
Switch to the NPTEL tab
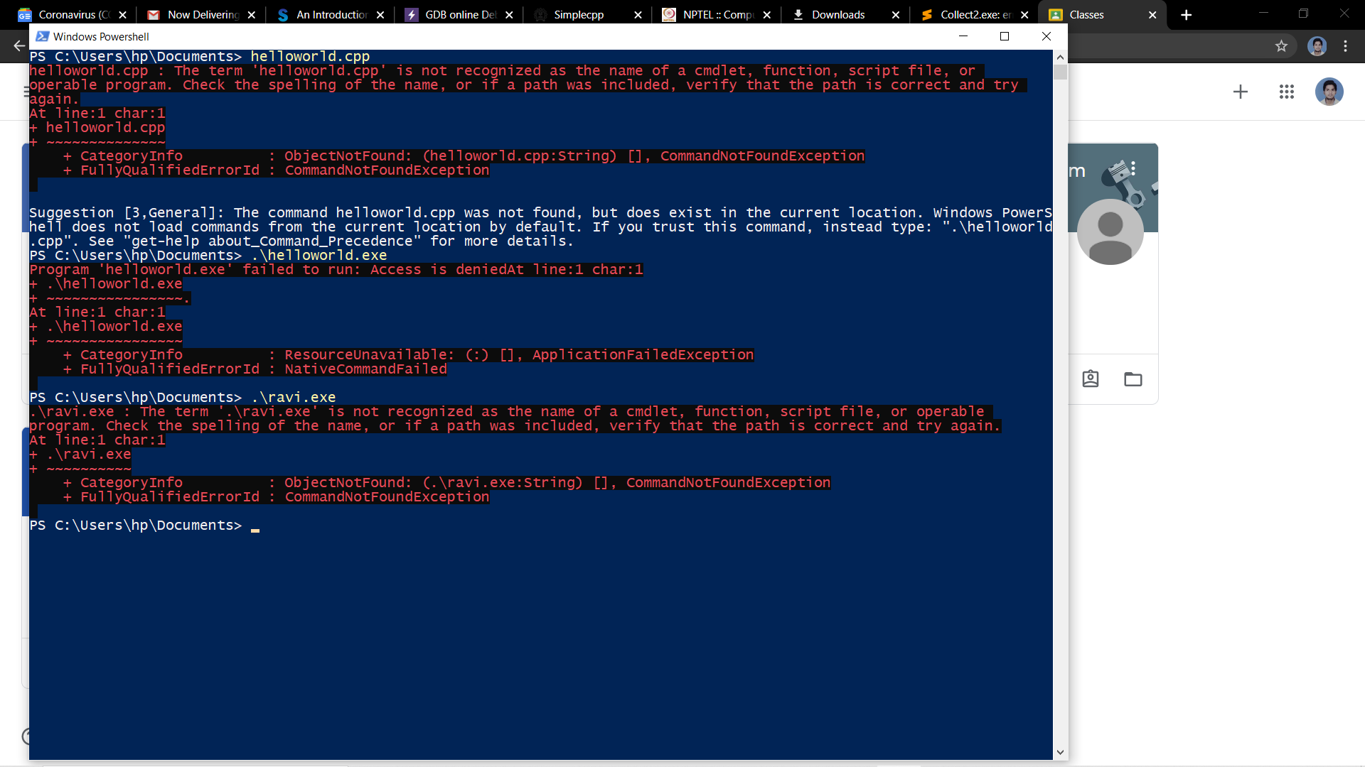(x=717, y=15)
